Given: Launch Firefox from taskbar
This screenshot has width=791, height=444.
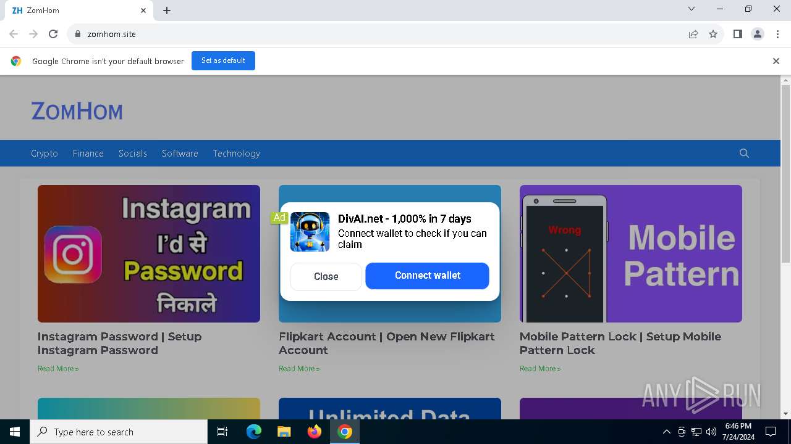Looking at the screenshot, I should click(x=315, y=432).
